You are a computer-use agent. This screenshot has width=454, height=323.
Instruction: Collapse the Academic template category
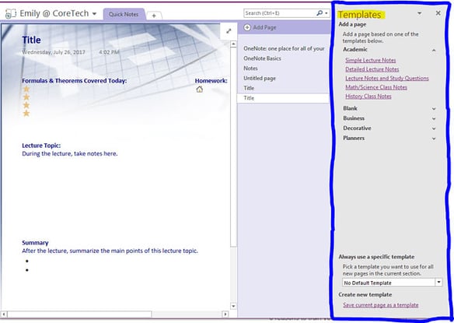pos(434,50)
